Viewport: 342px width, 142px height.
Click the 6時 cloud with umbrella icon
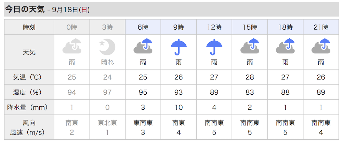tap(143, 46)
